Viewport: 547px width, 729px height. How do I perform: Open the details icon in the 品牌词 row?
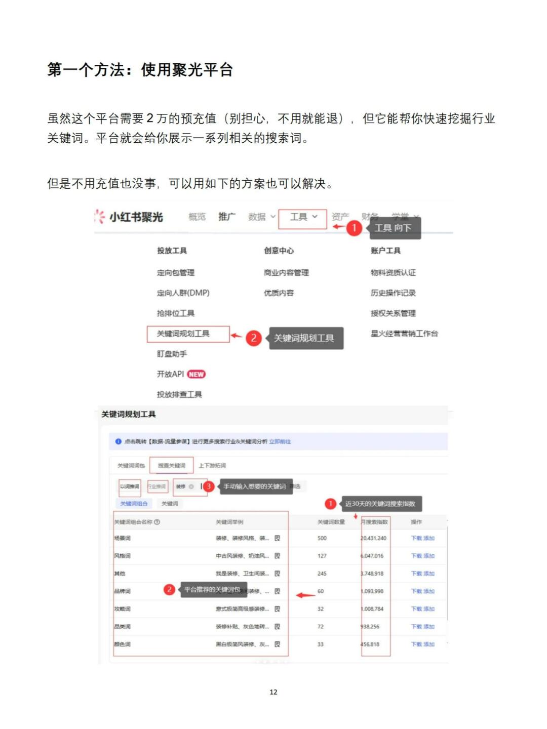[277, 591]
